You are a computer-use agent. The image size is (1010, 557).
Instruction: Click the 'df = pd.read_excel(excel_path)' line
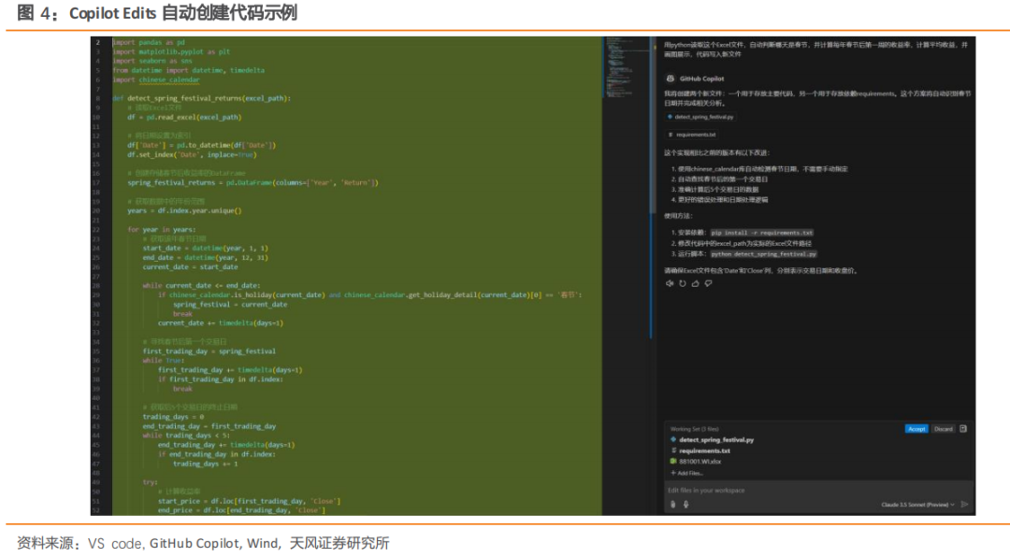point(184,117)
